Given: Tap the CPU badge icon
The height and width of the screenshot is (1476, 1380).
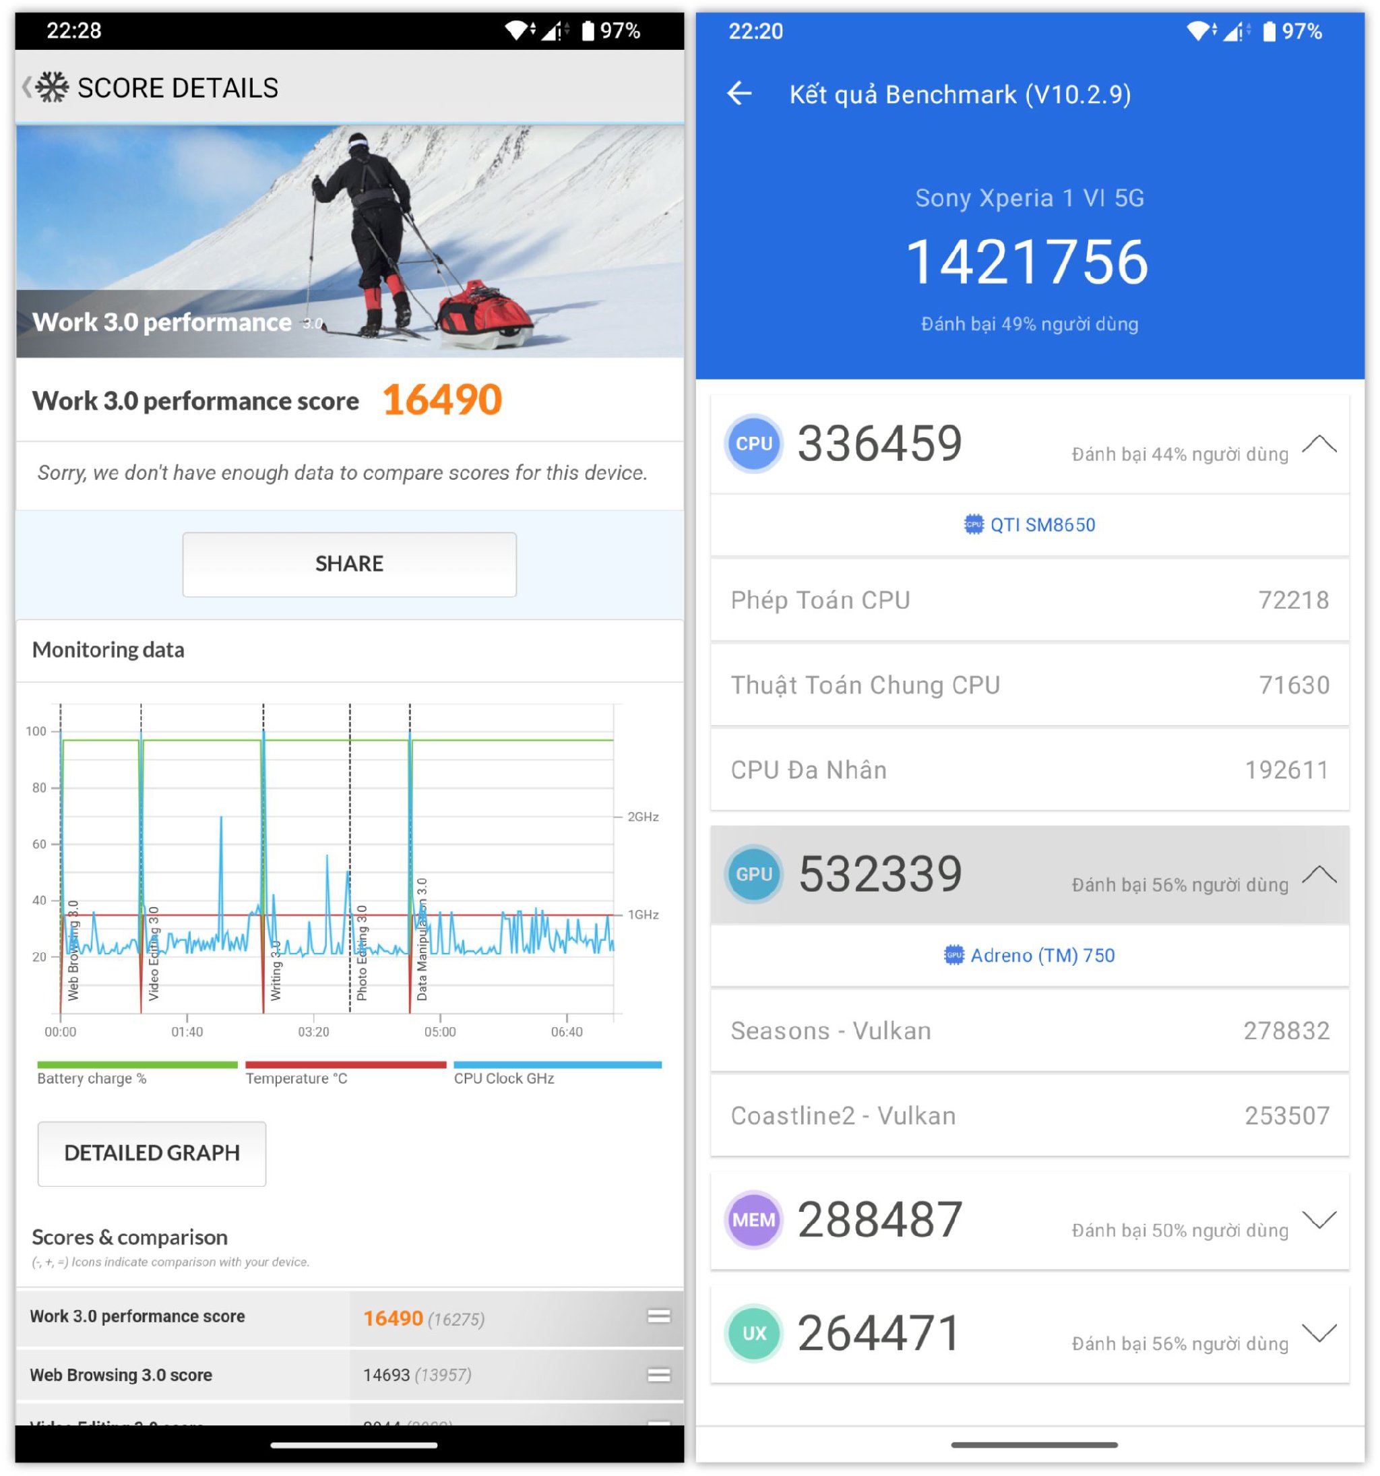Looking at the screenshot, I should (753, 443).
